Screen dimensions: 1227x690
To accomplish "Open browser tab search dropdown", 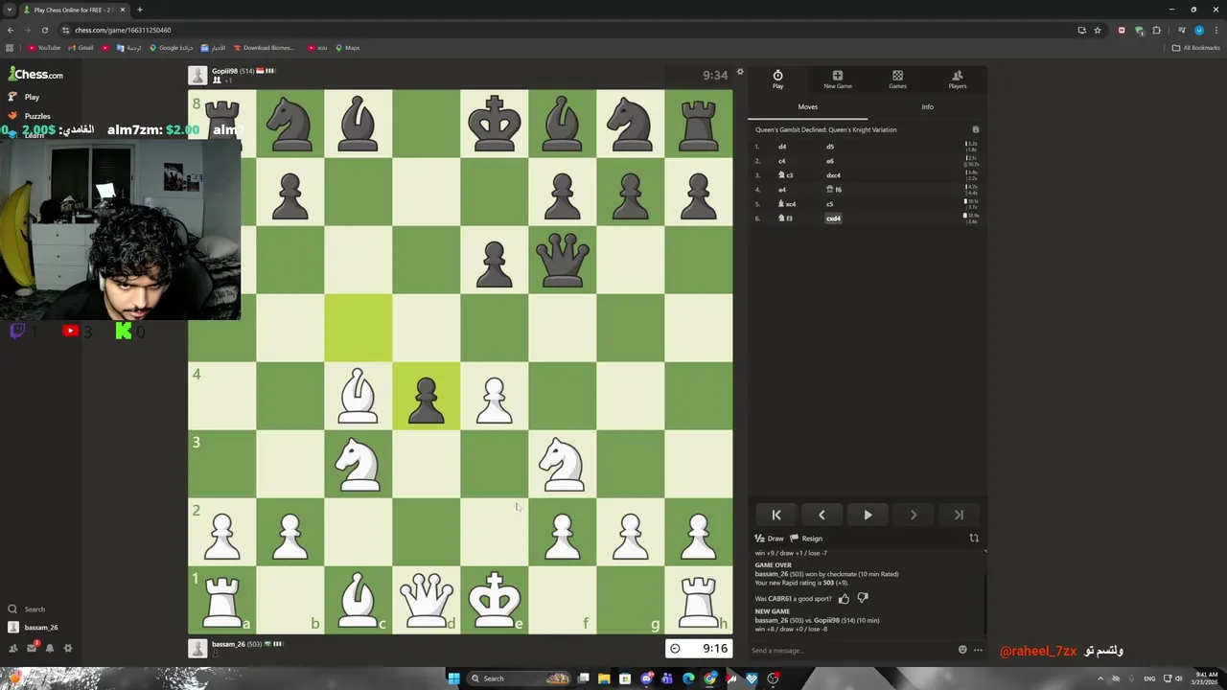I will [9, 10].
